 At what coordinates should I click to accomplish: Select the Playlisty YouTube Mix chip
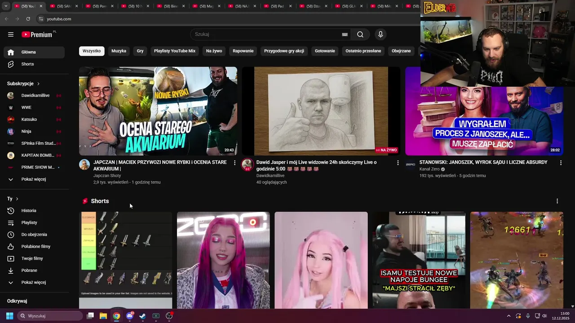point(175,51)
